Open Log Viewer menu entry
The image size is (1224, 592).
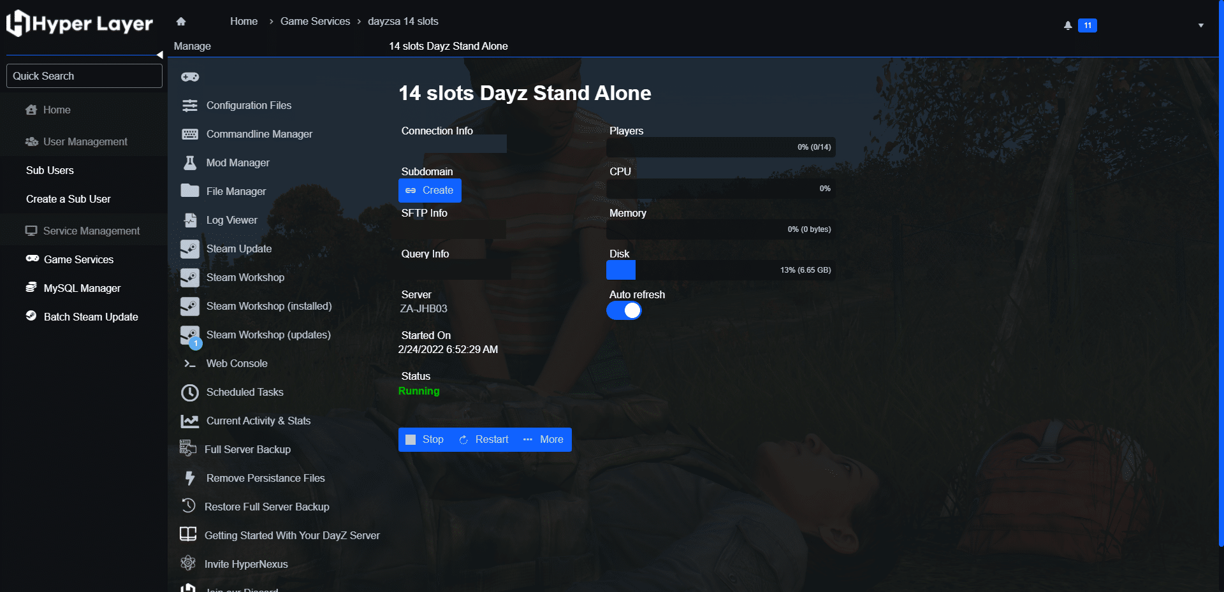click(232, 220)
